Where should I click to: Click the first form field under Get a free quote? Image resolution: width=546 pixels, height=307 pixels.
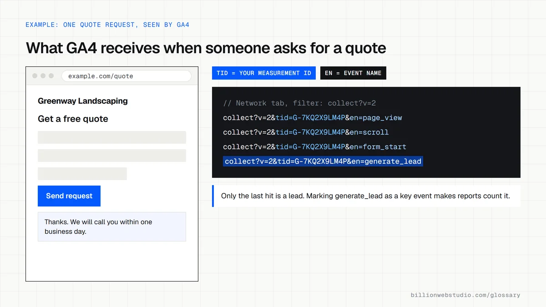click(x=112, y=137)
